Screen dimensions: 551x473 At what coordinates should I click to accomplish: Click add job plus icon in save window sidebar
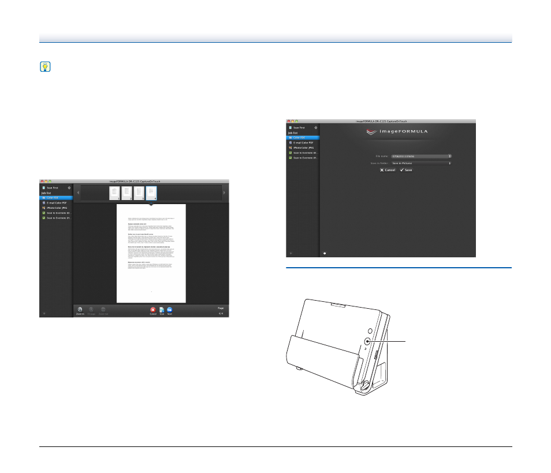pos(291,253)
